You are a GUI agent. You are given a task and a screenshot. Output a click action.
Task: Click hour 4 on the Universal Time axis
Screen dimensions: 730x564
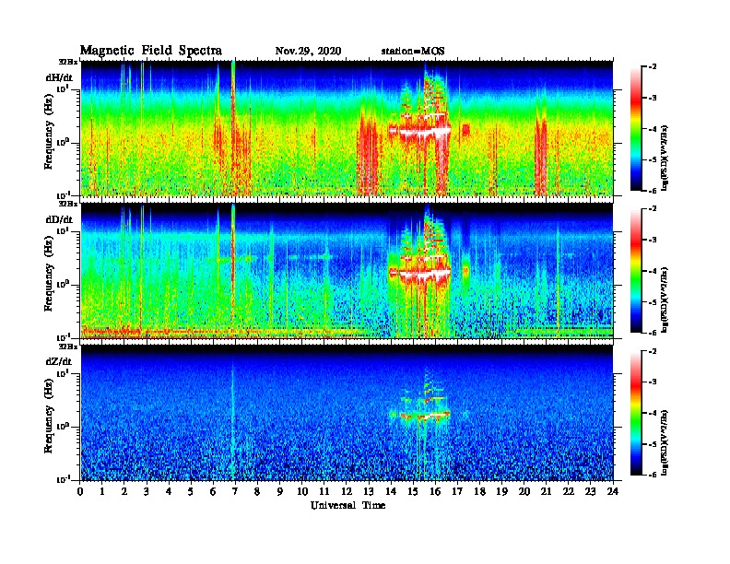pyautogui.click(x=169, y=492)
